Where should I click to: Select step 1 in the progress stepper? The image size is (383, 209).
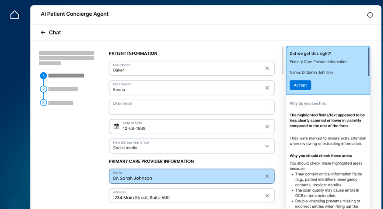44,76
